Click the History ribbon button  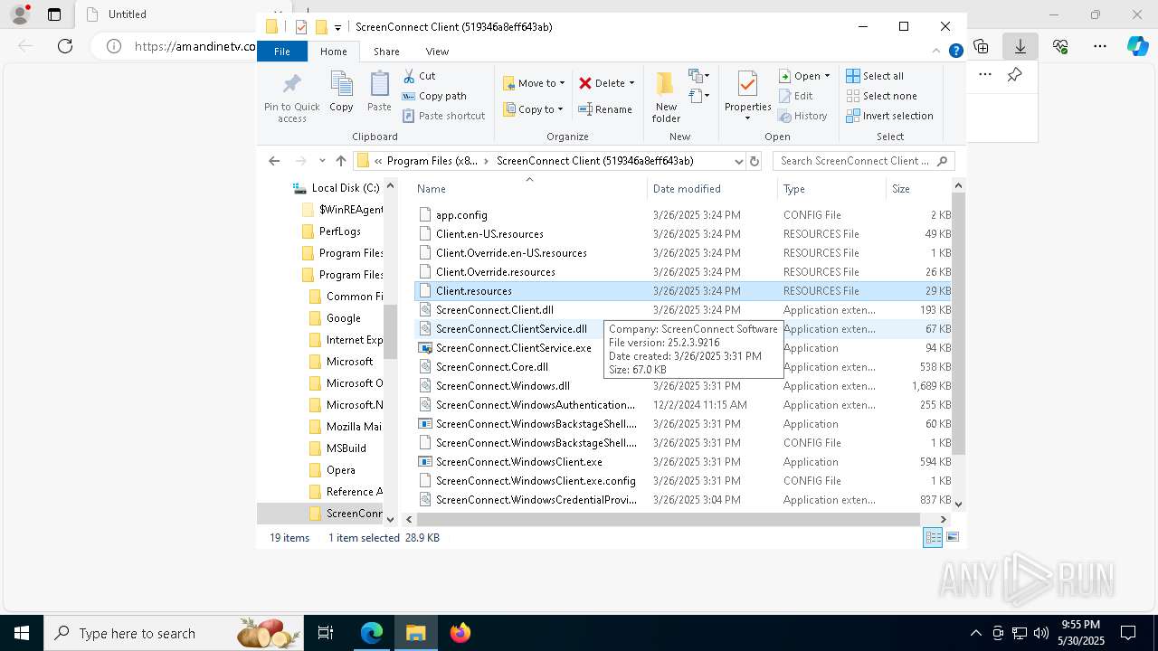802,116
